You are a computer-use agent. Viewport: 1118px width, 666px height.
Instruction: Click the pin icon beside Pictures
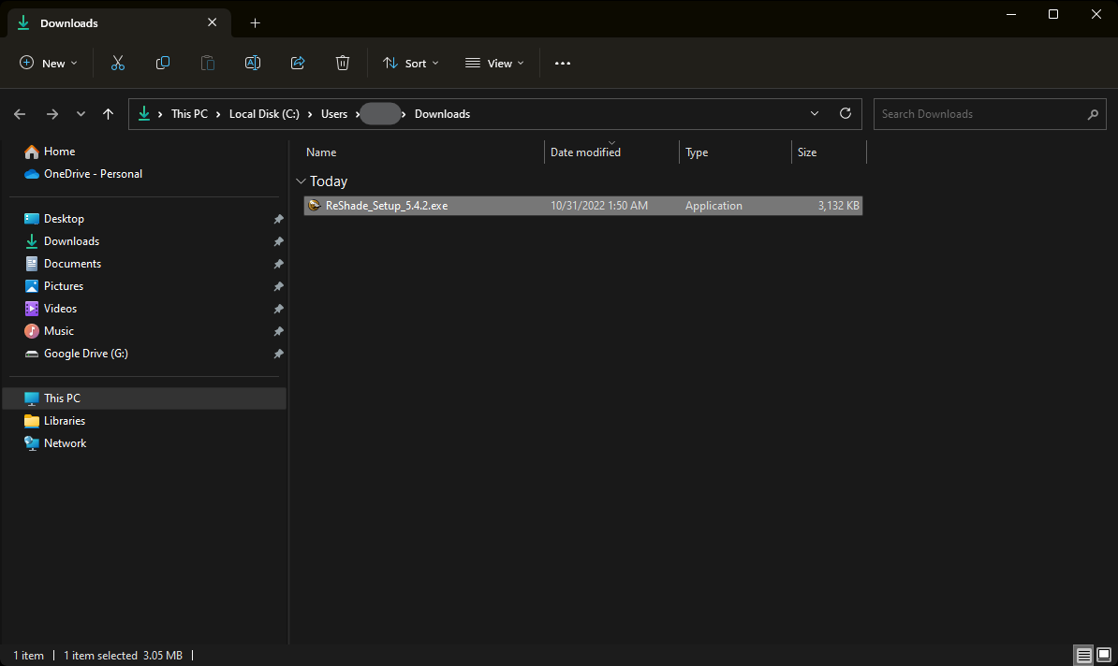tap(278, 286)
